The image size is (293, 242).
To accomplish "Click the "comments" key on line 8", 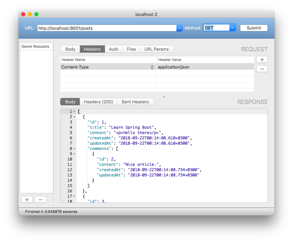I will (99, 149).
